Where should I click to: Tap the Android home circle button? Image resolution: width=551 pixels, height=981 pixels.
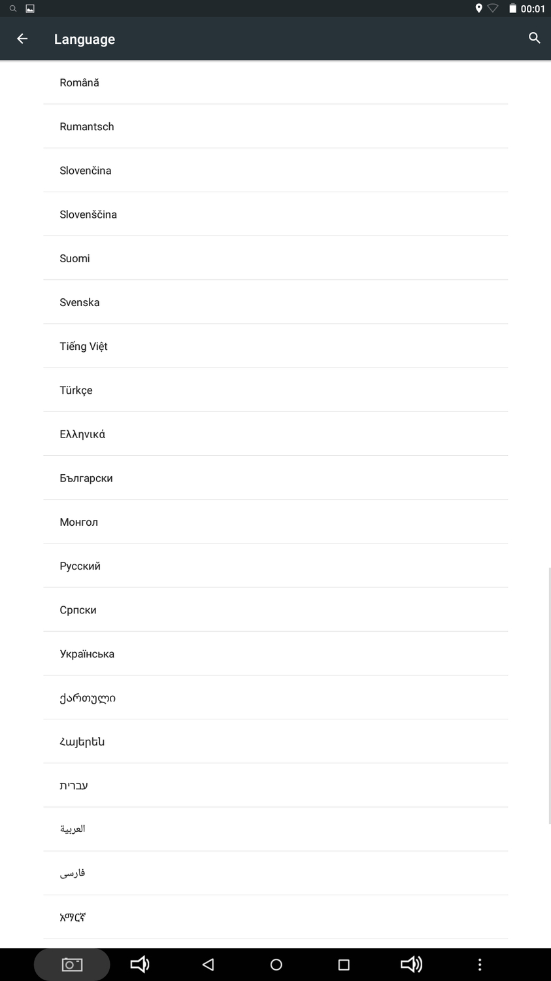pyautogui.click(x=276, y=964)
